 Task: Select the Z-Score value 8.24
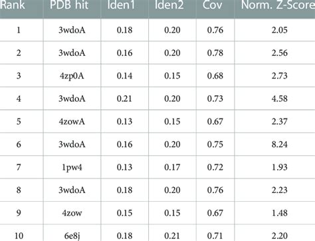[x=280, y=144]
